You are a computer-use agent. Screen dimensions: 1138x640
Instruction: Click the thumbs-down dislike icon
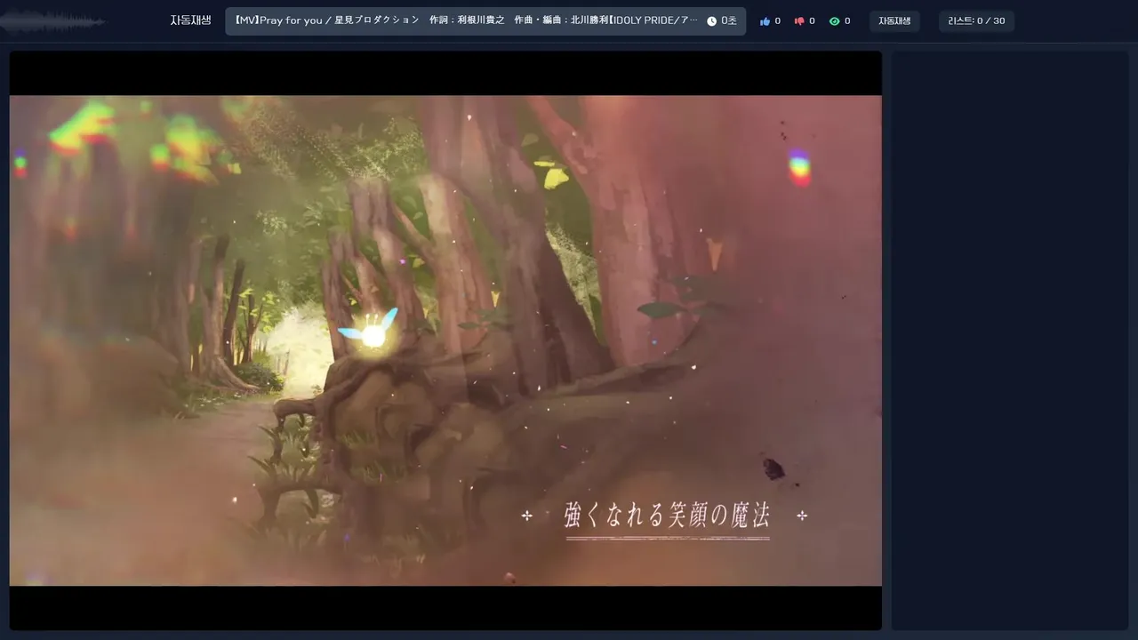pos(799,21)
